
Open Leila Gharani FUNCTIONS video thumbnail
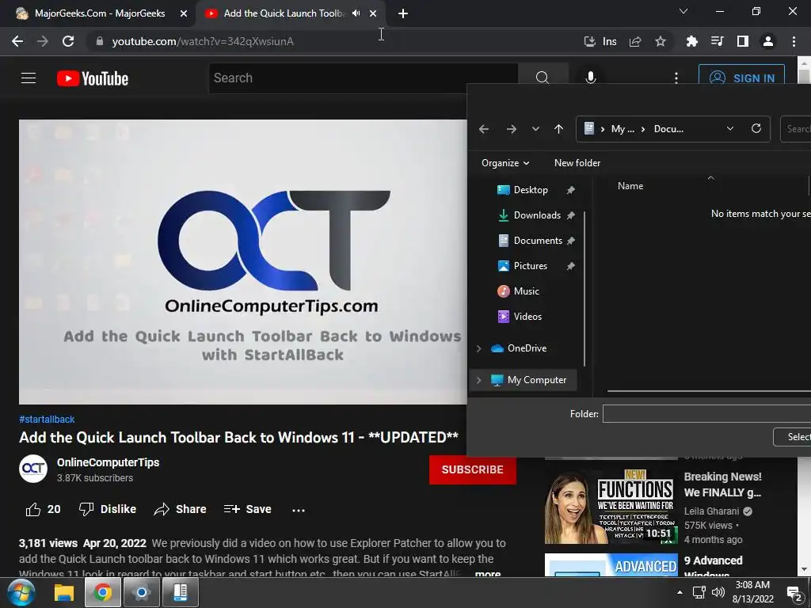click(611, 507)
